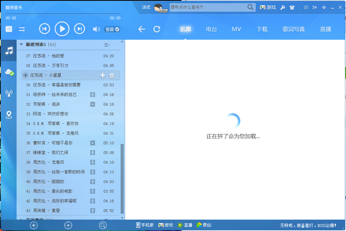Play 汪苏泷 - 小星星 with row play icon
The height and width of the screenshot is (231, 346).
tap(26, 75)
